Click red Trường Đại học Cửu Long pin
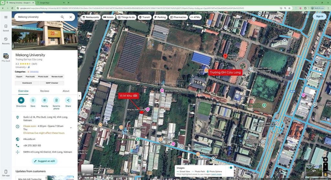Viewport: 331px width, 180px height. coord(225,56)
